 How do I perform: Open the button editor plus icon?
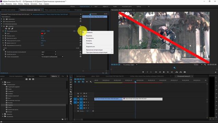[216, 72]
